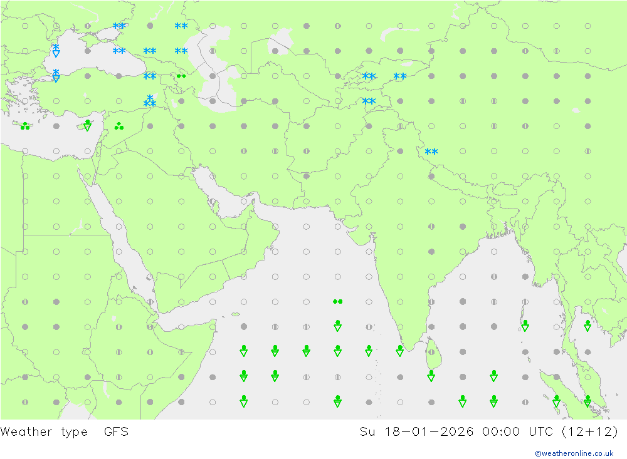Screen dimensions: 627x459
Task: Click the three-dot rain symbol over Crete
Action: click(x=25, y=126)
